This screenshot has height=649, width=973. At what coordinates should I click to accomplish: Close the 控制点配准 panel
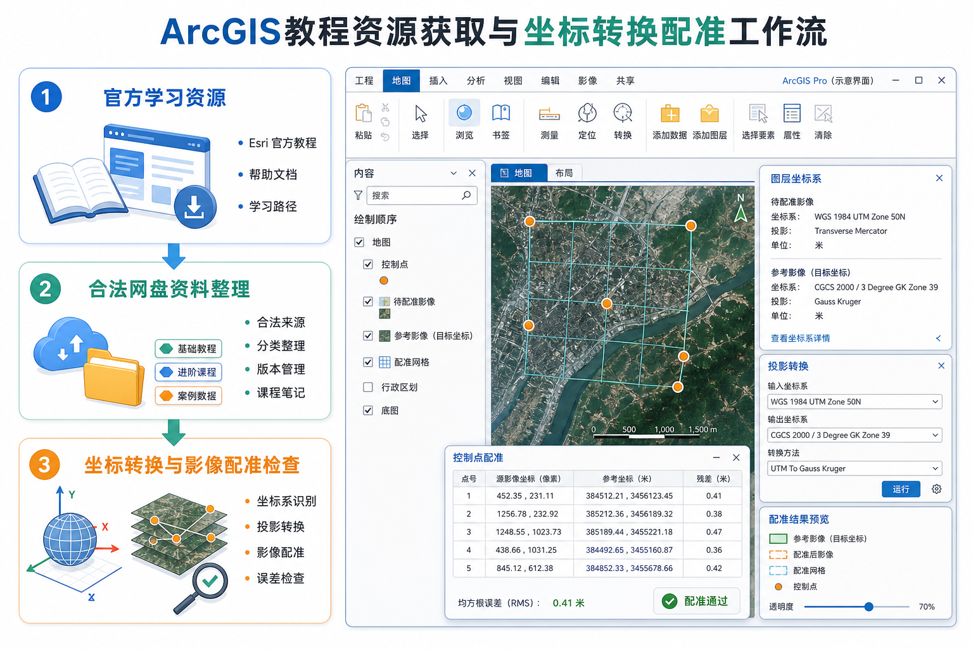point(736,458)
